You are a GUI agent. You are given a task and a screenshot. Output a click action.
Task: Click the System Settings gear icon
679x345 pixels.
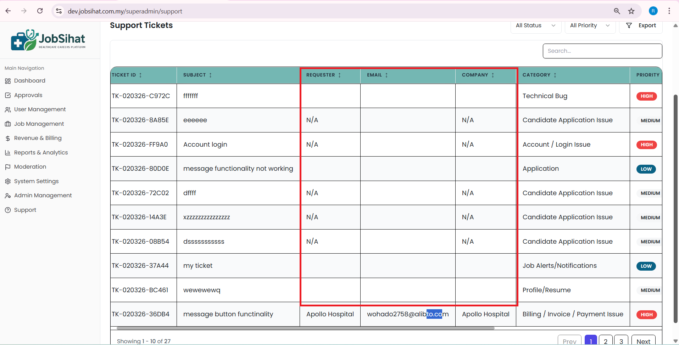tap(8, 181)
